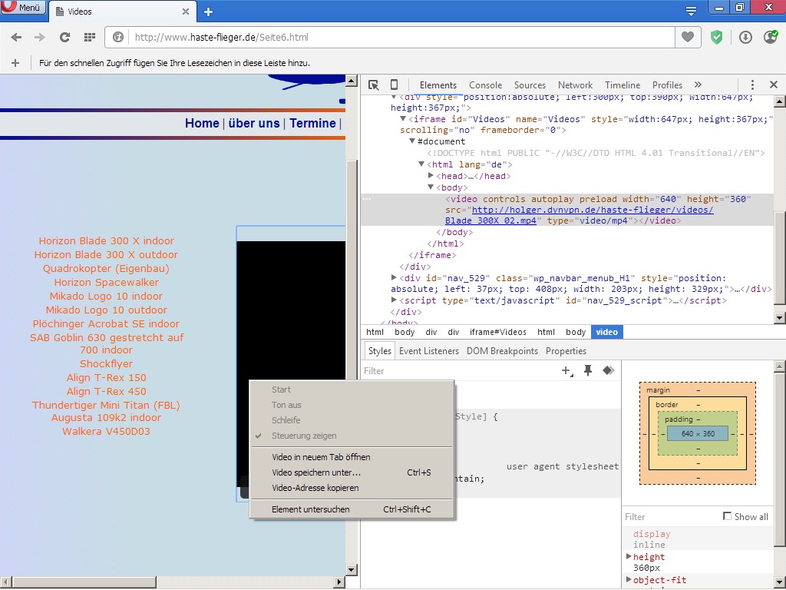The height and width of the screenshot is (590, 786).
Task: Activate the DevTools inspect element picker
Action: click(x=374, y=85)
